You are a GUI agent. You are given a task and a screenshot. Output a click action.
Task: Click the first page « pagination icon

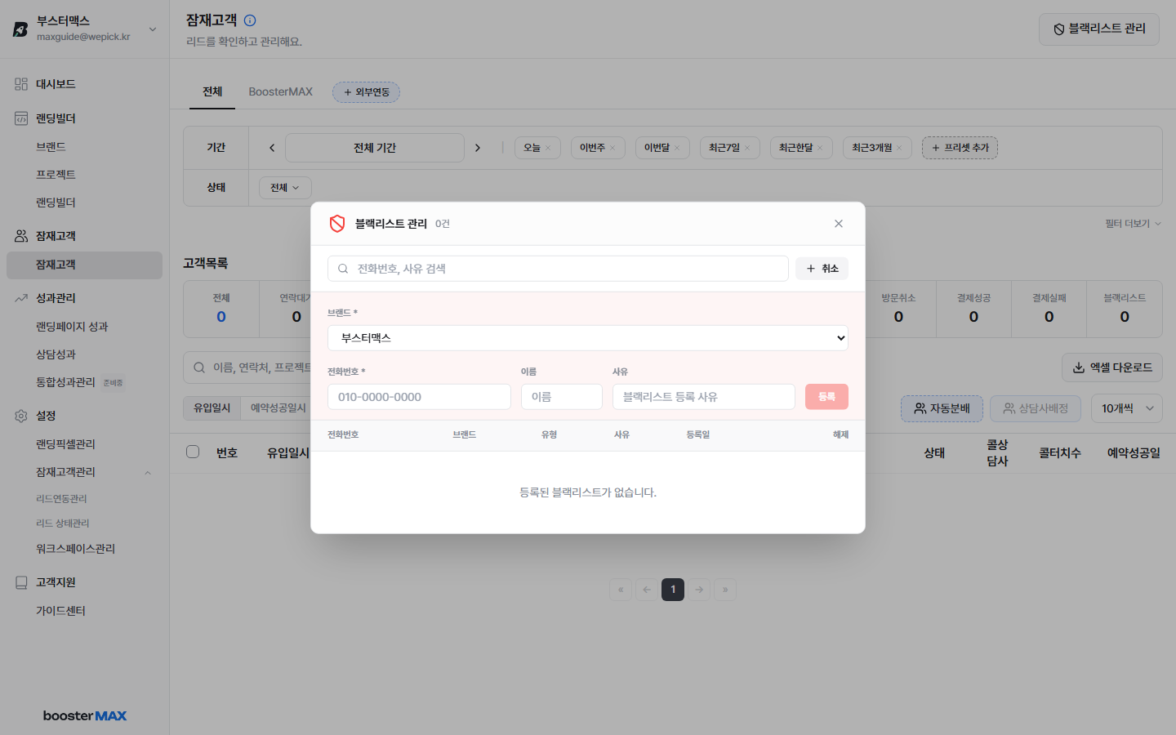click(621, 590)
